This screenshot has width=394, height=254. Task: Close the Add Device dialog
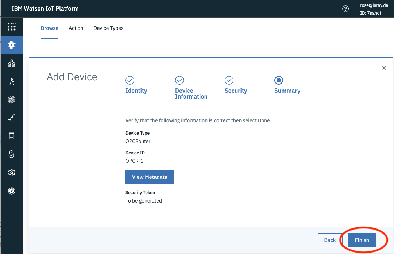384,68
